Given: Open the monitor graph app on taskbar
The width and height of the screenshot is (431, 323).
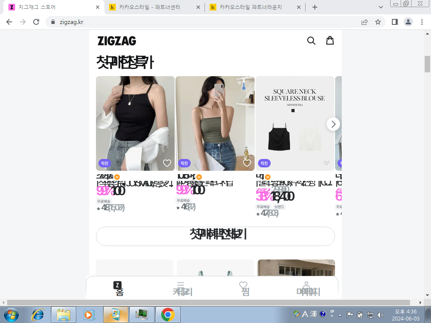Looking at the screenshot, I should [x=142, y=315].
